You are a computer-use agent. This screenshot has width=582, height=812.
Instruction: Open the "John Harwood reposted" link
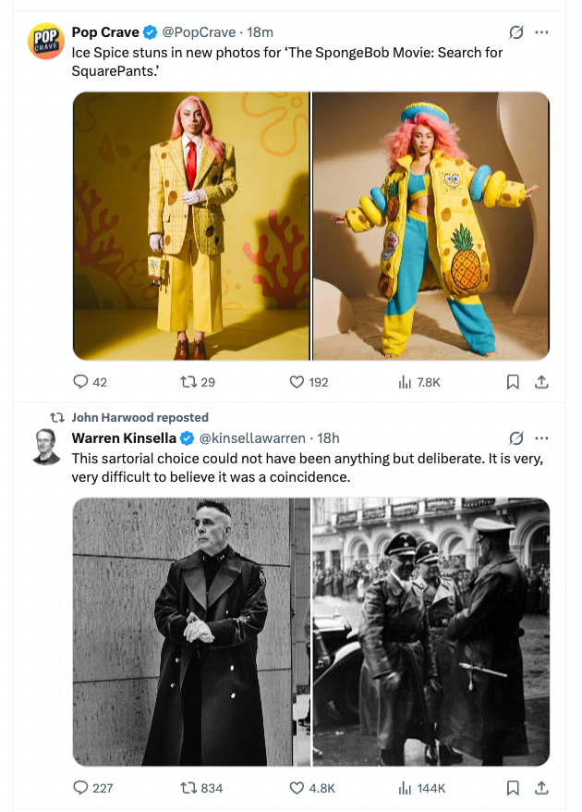[x=139, y=417]
